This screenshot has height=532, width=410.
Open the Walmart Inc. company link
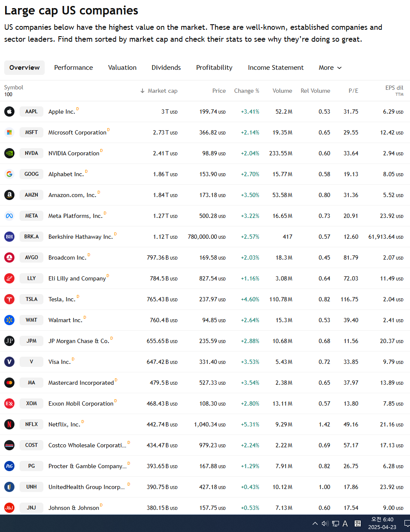click(x=65, y=320)
